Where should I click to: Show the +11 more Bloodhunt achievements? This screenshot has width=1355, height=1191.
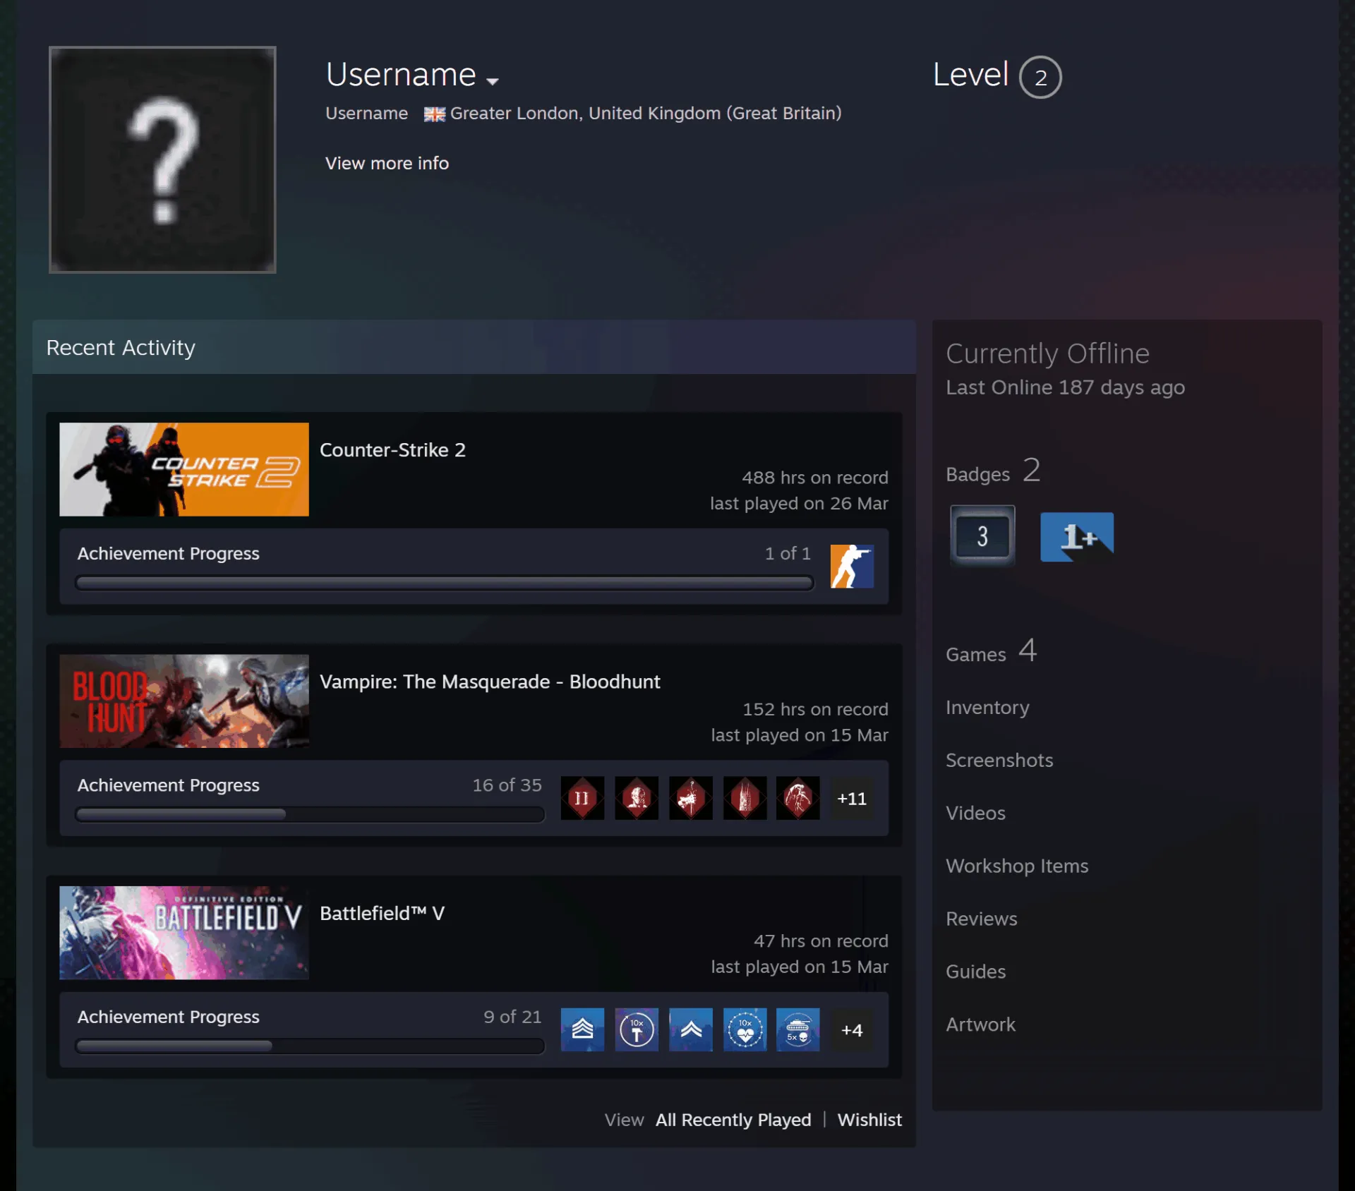tap(852, 798)
